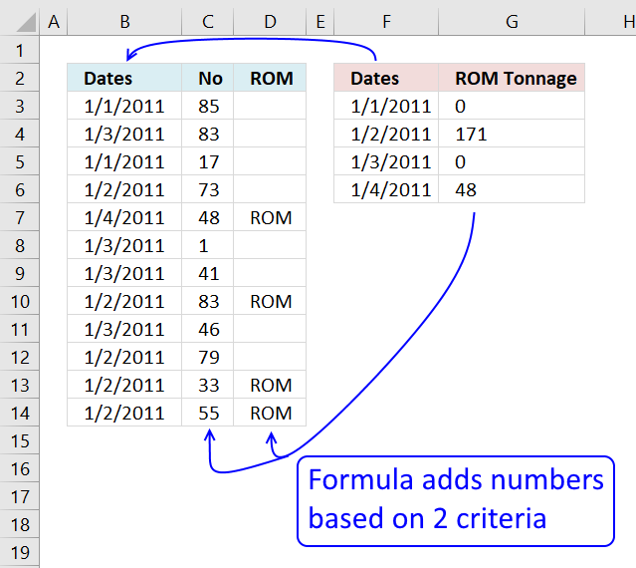Select cell with value 33
Screen dimensions: 636x568
pos(208,385)
